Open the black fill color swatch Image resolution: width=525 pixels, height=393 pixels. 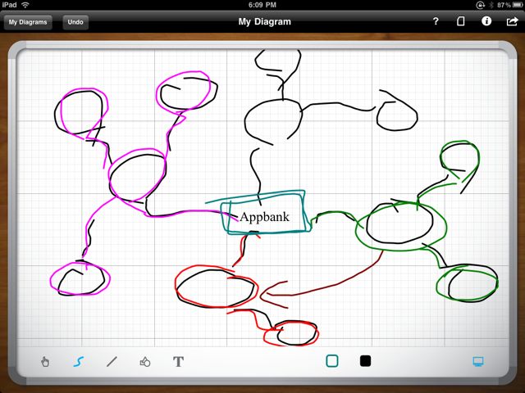pyautogui.click(x=365, y=361)
